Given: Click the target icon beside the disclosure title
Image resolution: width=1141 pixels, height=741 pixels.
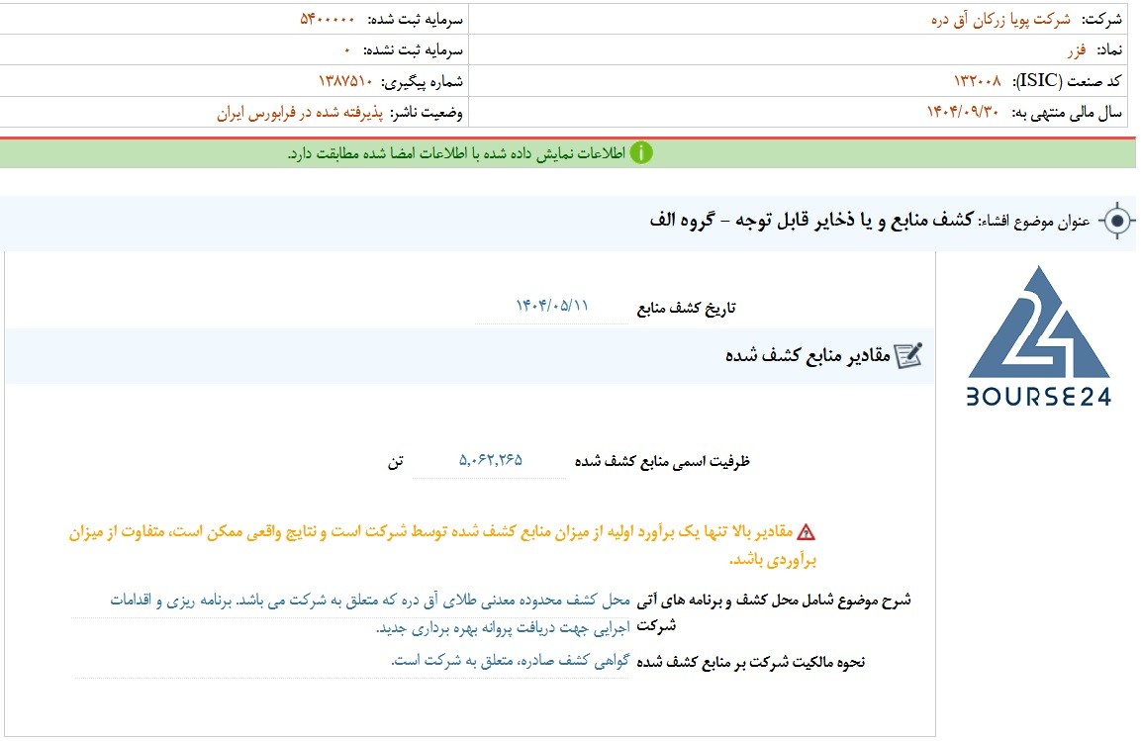Looking at the screenshot, I should point(1117,221).
